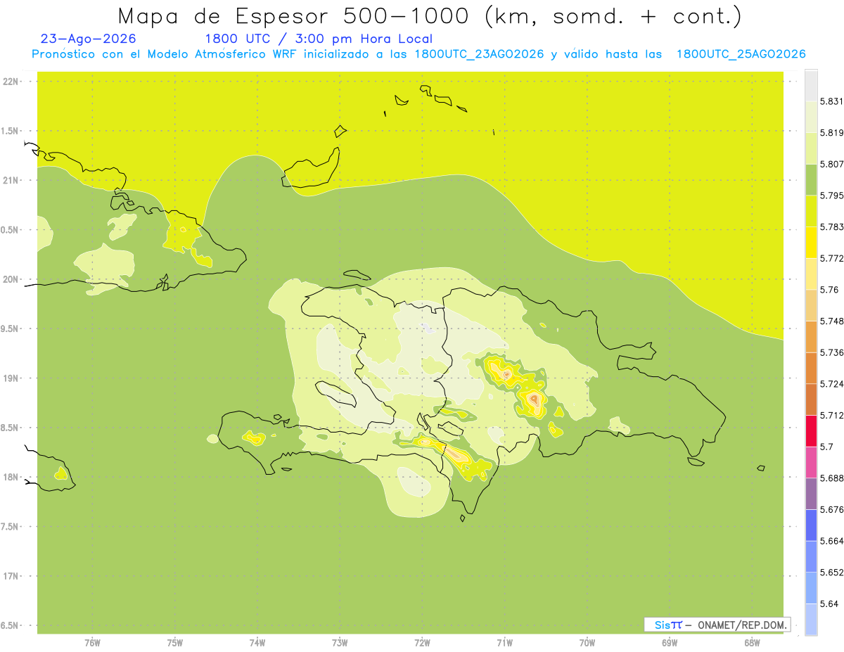
Task: Click the bright yellow swatch between 5.783 and 5.772
Action: coord(811,243)
